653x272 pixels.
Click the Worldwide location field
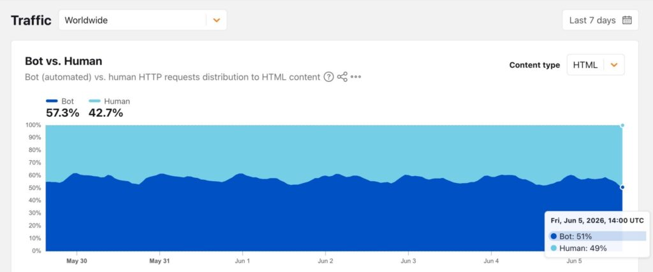142,20
